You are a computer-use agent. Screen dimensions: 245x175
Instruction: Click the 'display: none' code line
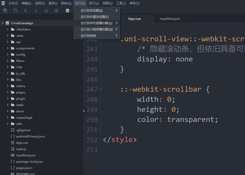[x=165, y=59]
